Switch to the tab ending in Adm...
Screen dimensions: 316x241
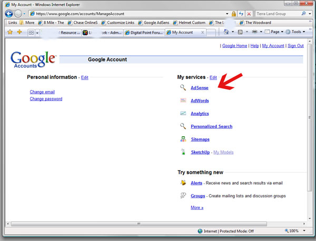coord(102,33)
